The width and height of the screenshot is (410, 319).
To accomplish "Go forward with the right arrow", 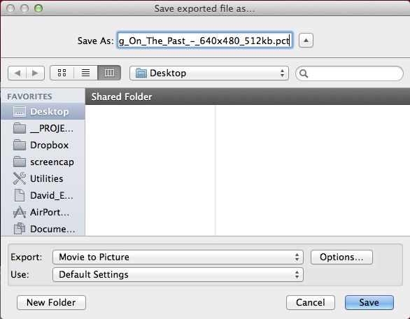I will (x=35, y=73).
